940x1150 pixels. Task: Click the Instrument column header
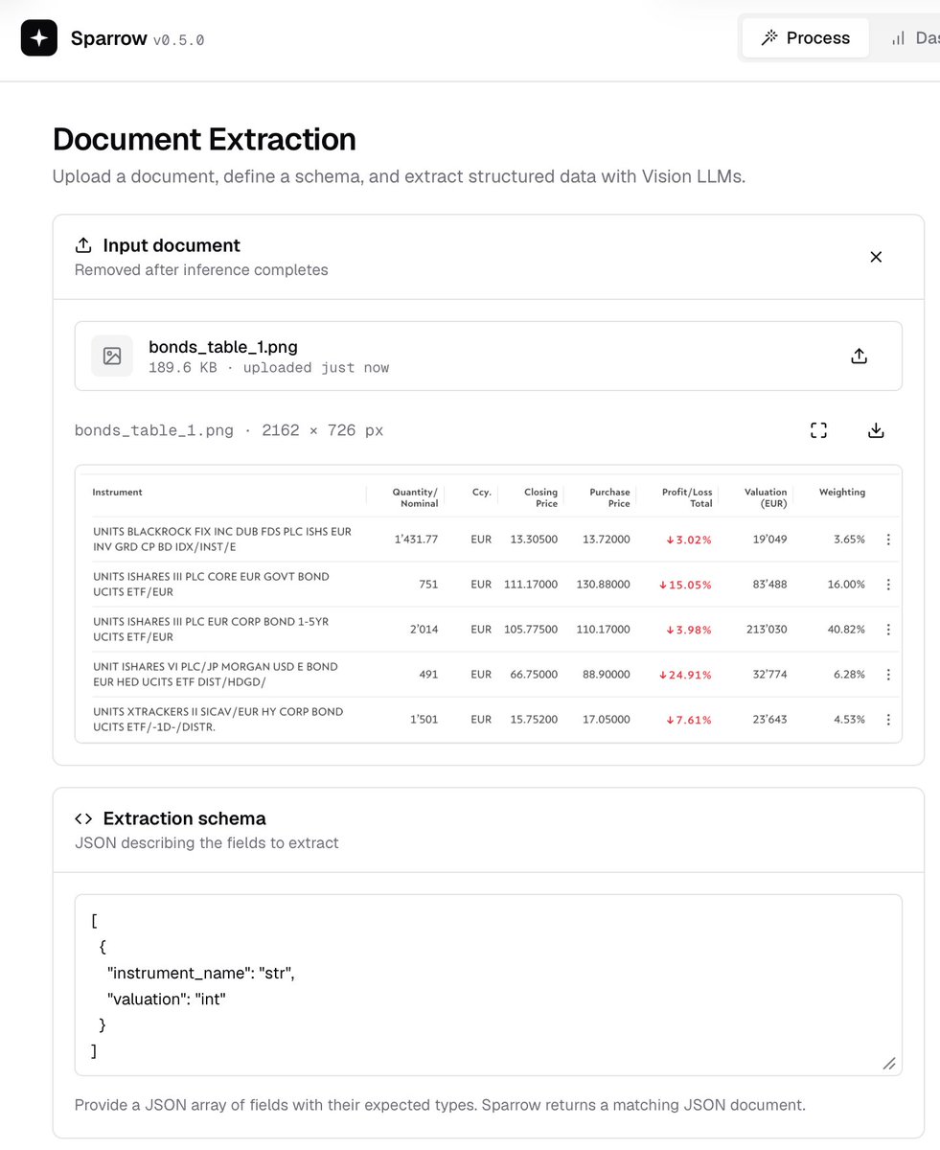pos(117,492)
